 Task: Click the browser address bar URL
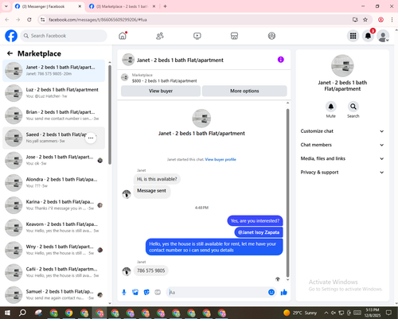tap(98, 20)
